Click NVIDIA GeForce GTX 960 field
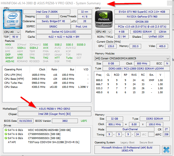Viewport: 174px width, 156px height. point(142,17)
